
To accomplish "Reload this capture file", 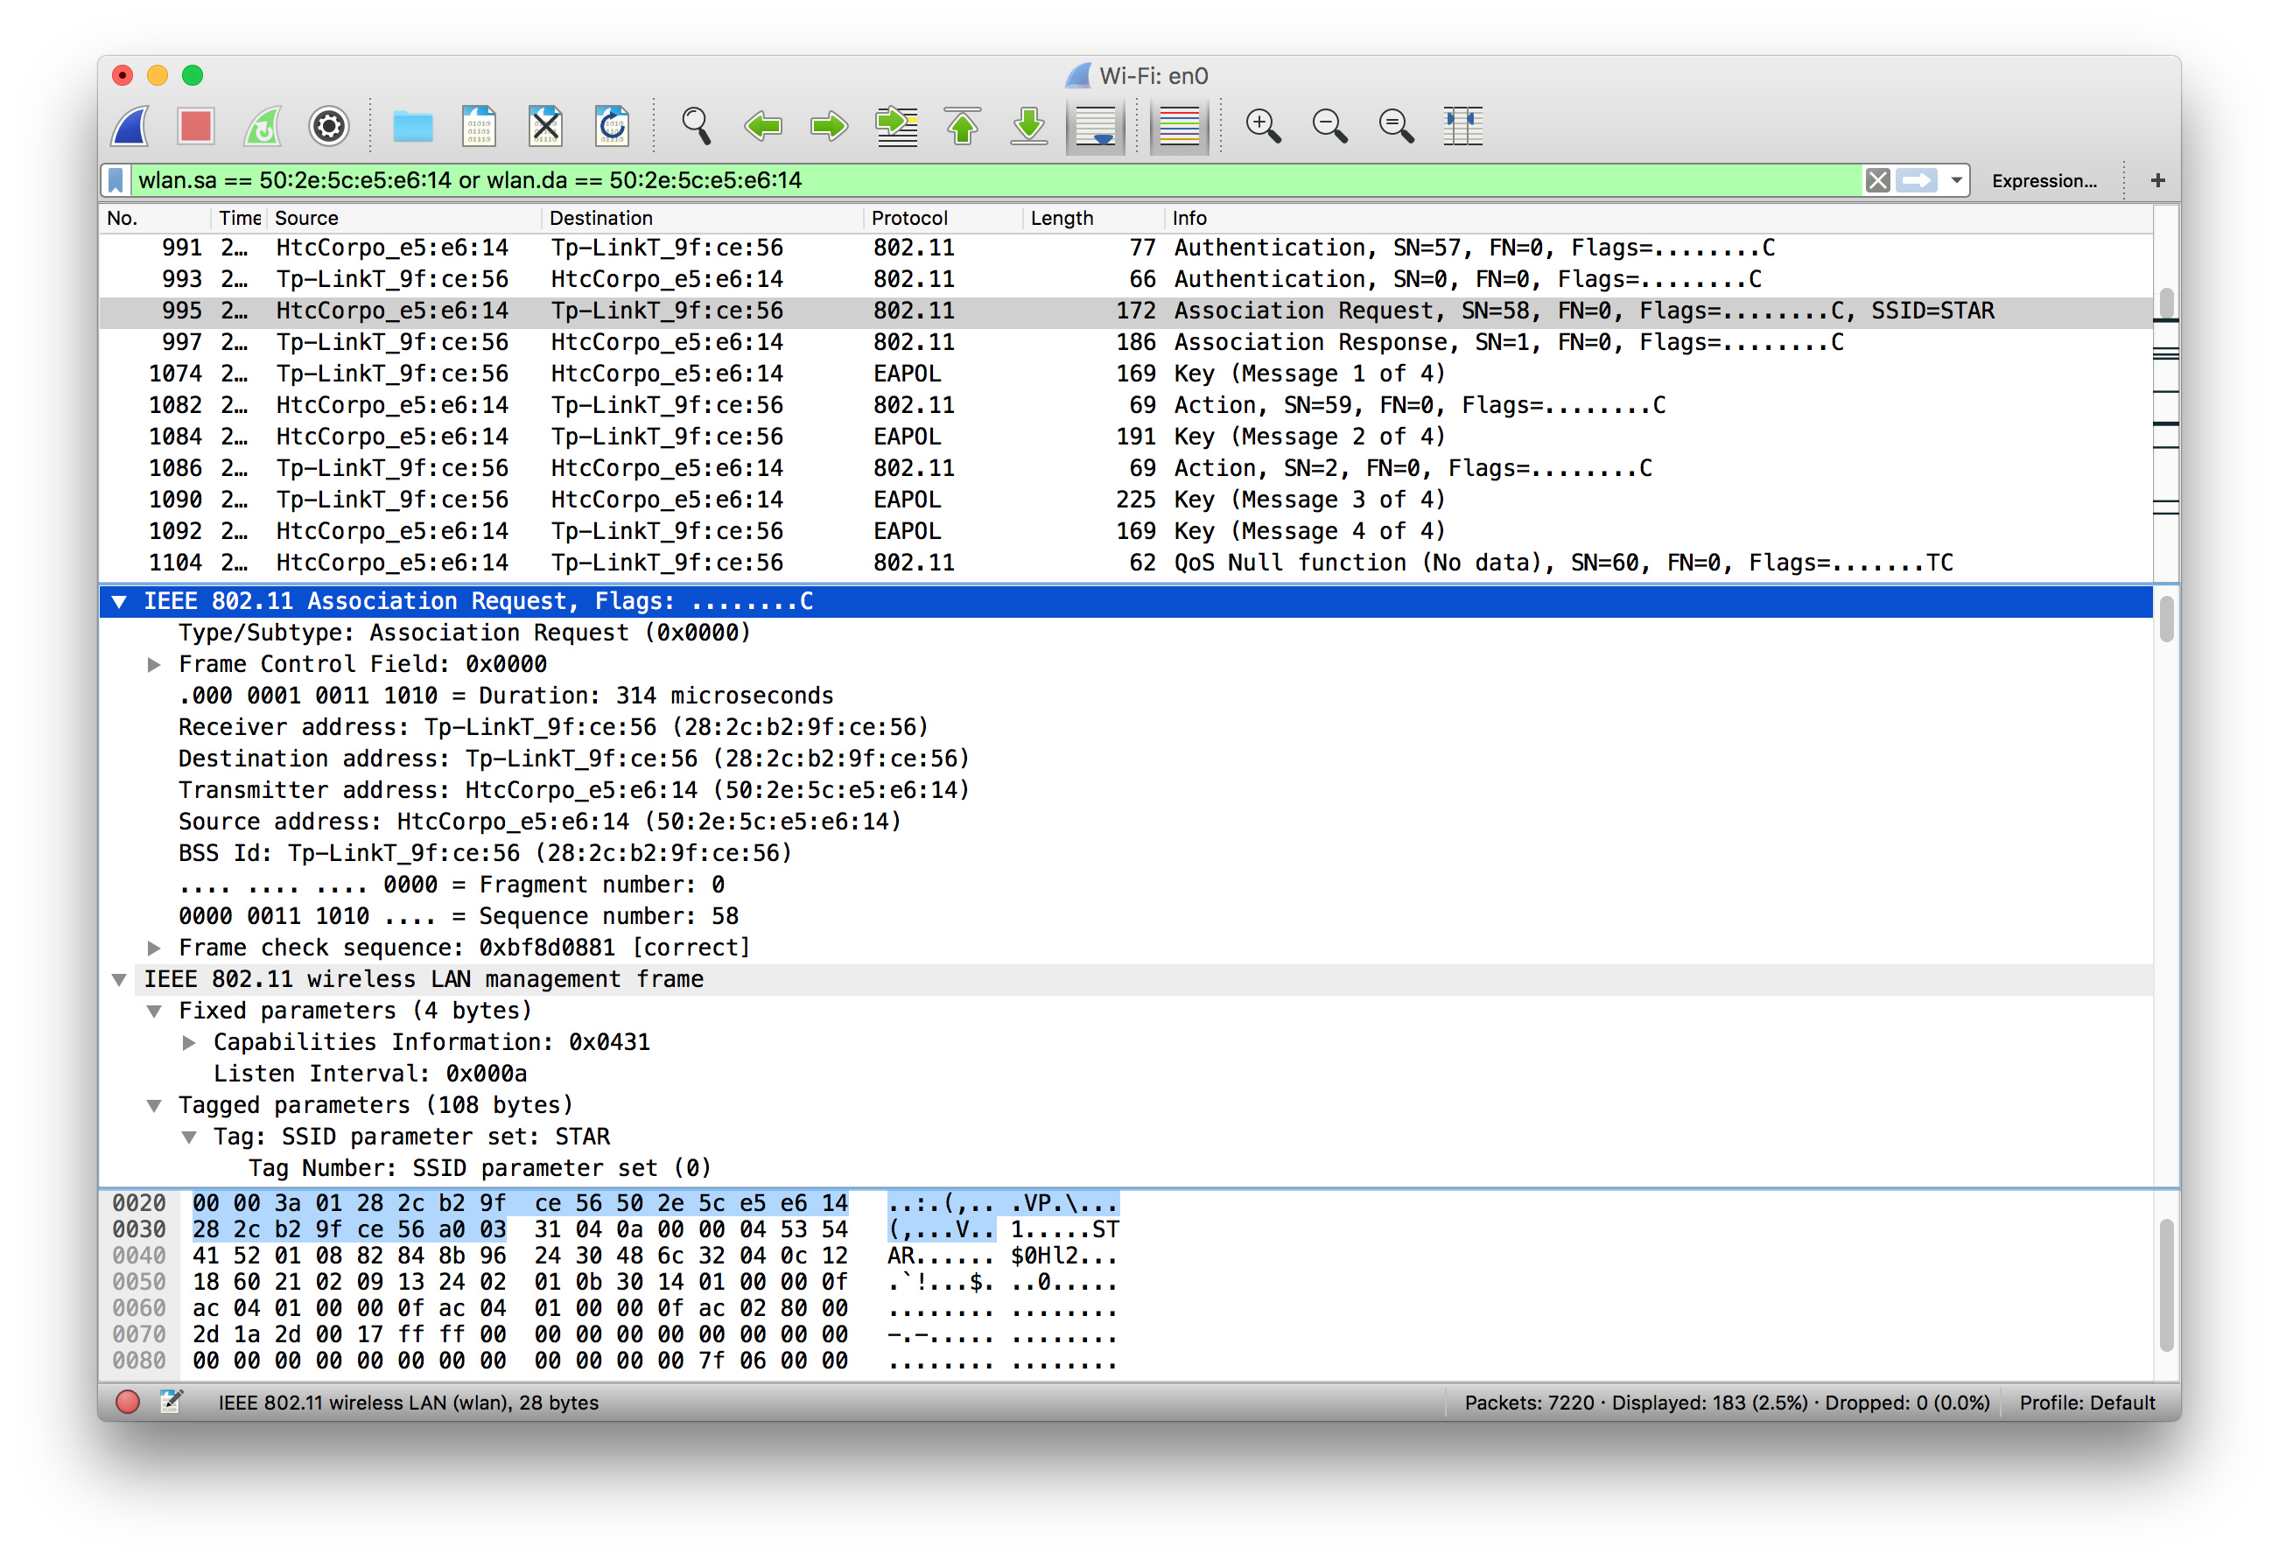I will 613,125.
